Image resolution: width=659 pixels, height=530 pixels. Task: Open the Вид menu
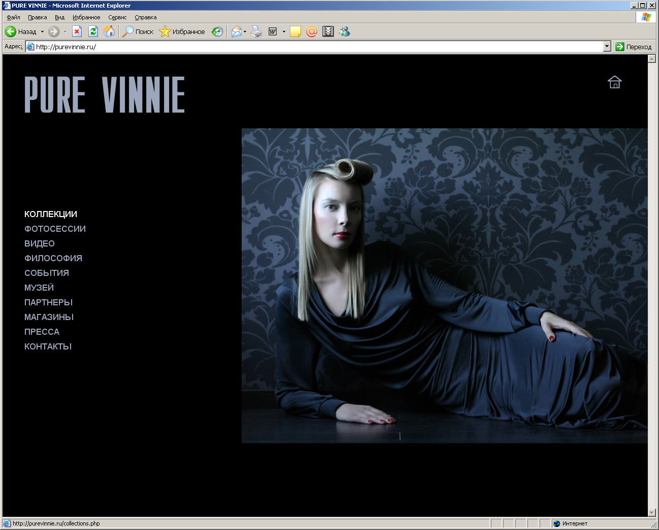[59, 17]
